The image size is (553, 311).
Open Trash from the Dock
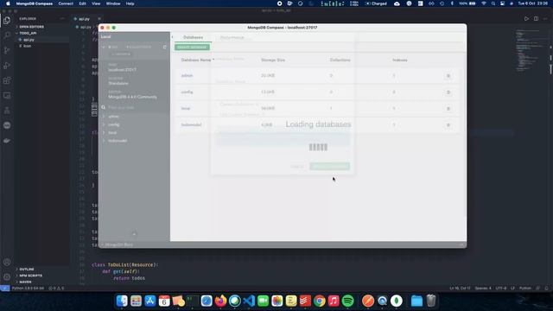pyautogui.click(x=431, y=301)
